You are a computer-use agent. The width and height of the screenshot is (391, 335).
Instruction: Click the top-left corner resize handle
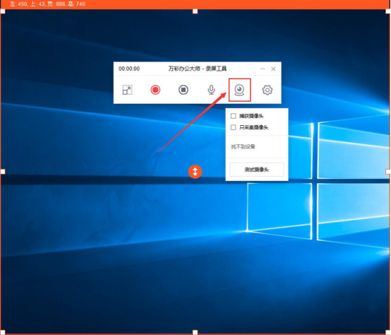pos(3,11)
